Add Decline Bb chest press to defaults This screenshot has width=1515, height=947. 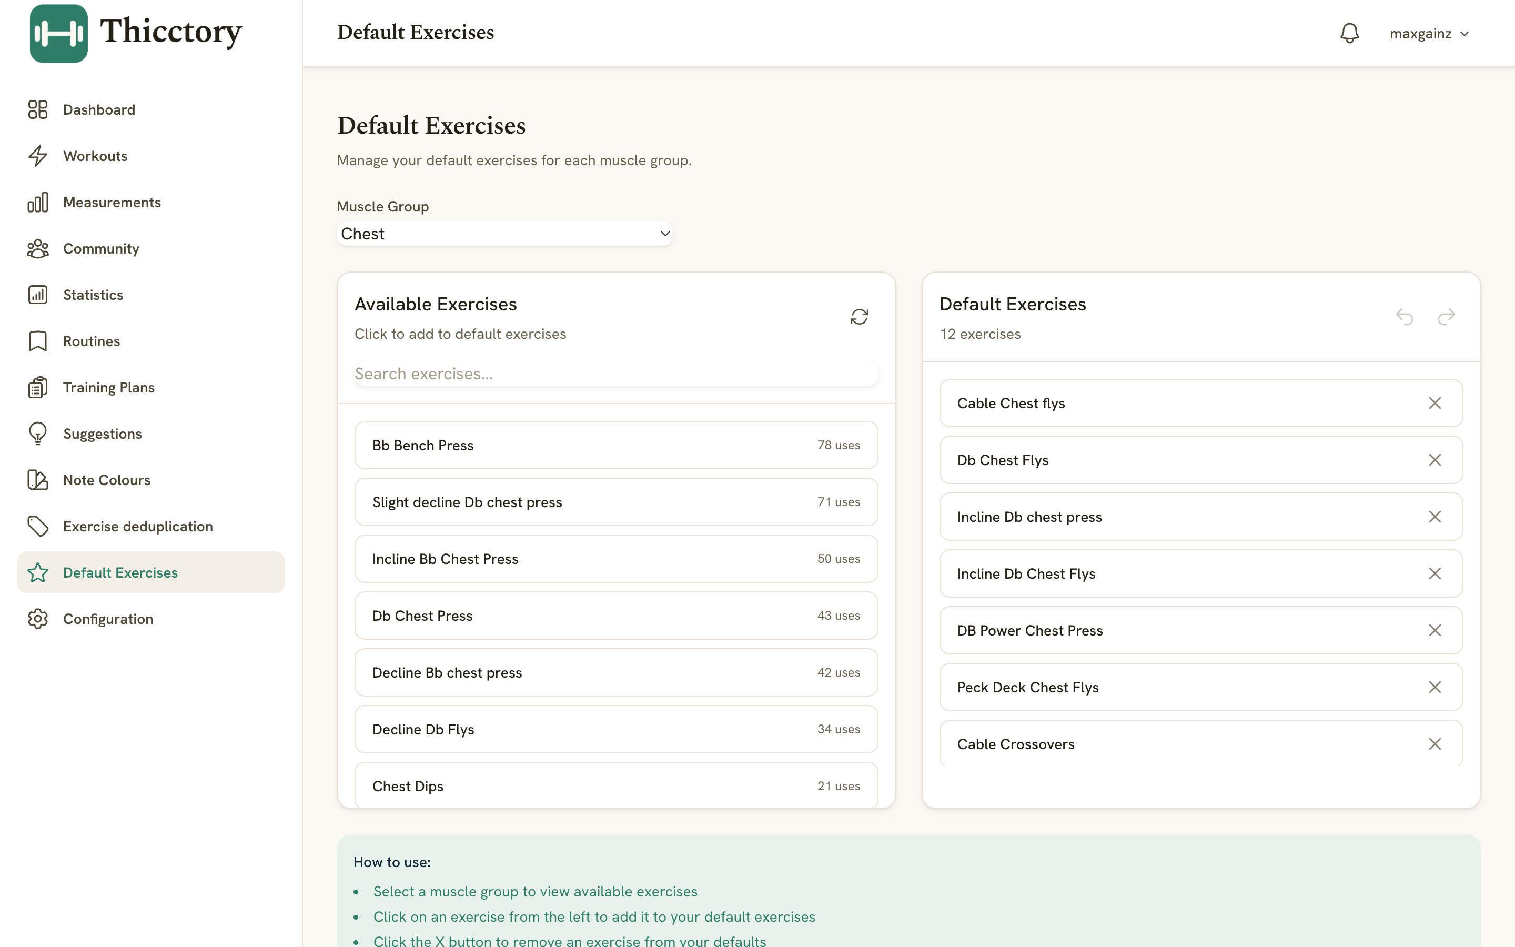tap(616, 673)
